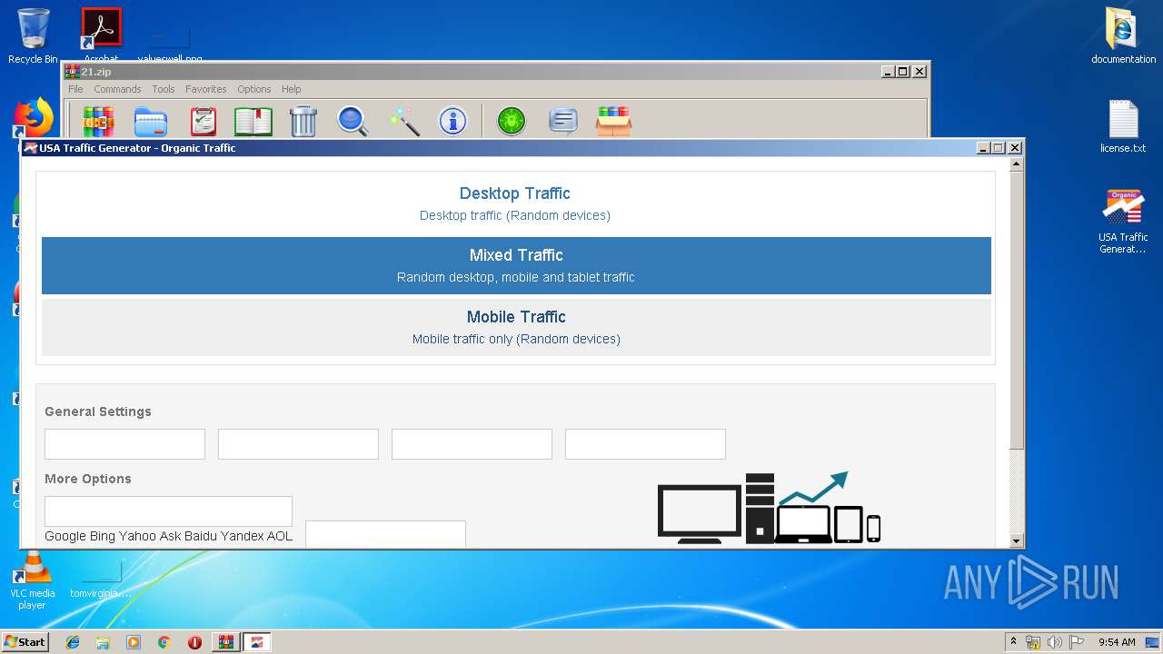Image resolution: width=1163 pixels, height=654 pixels.
Task: Open Commands menu in WinRAR window
Action: tap(117, 89)
